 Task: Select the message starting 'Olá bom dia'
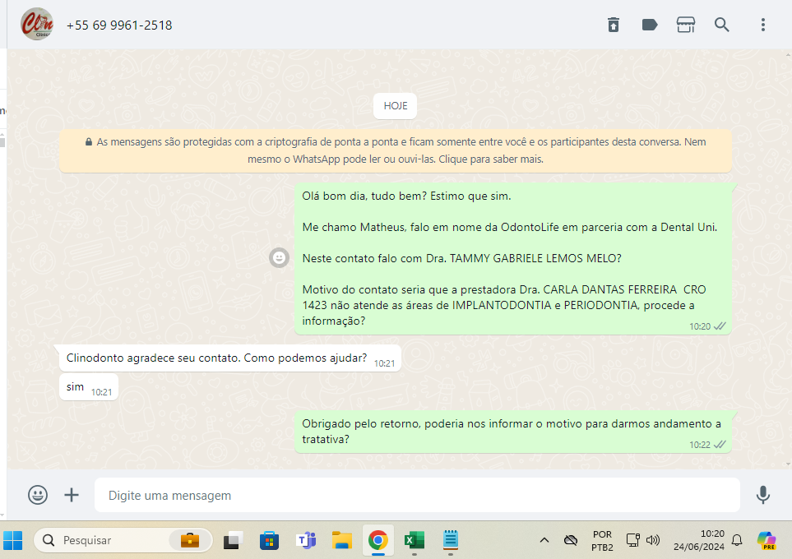click(512, 259)
